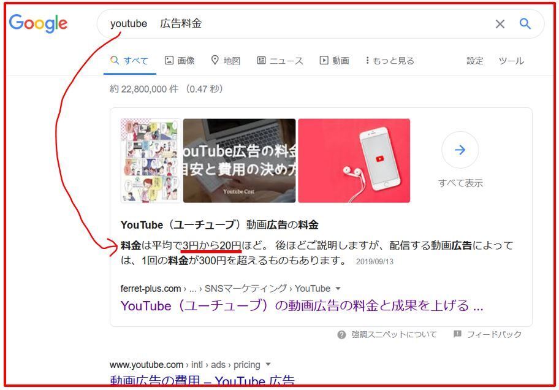Image resolution: width=559 pixels, height=390 pixels.
Task: Select the すべて tab
Action: coord(129,61)
